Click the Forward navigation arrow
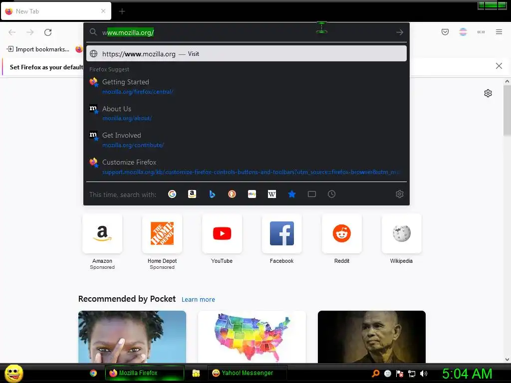 point(30,32)
